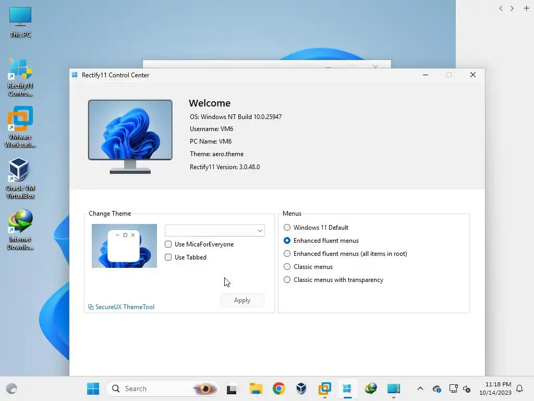Viewport: 534px width, 401px height.
Task: Enable Use MicaForEveryone checkbox
Action: click(168, 244)
